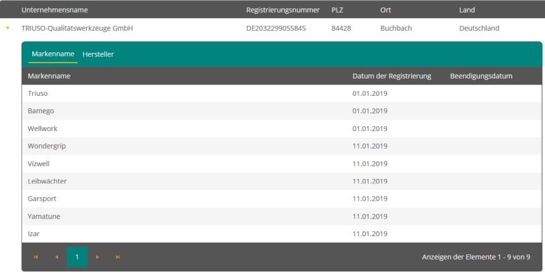Go to next page arrow
Viewport: 545px width, 274px height.
coord(97,257)
